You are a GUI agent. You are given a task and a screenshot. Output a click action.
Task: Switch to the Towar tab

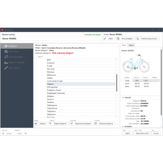(124, 45)
